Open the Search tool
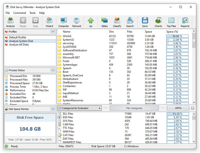 (130, 22)
